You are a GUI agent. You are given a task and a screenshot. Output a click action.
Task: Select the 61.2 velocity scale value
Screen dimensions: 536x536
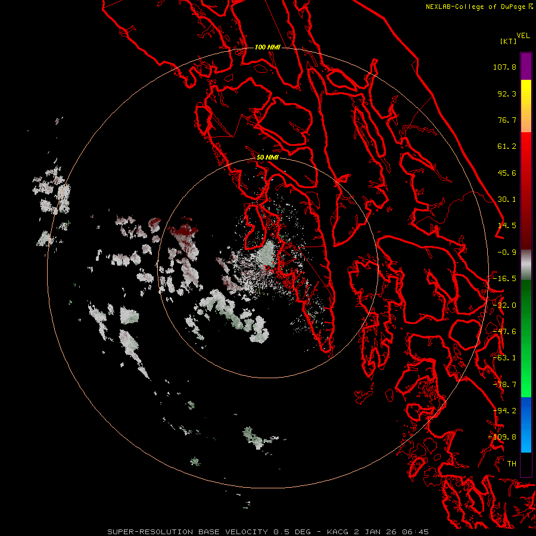point(507,147)
